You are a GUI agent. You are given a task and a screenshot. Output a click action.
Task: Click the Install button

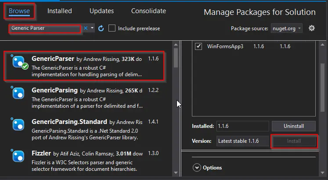[294, 141]
